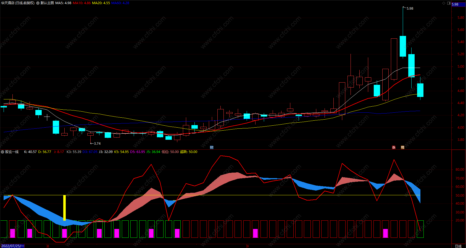Click the K5: 54.95 value
The width and height of the screenshot is (466, 248).
122,152
